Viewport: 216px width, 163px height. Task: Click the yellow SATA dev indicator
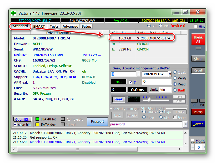[x=37, y=124]
